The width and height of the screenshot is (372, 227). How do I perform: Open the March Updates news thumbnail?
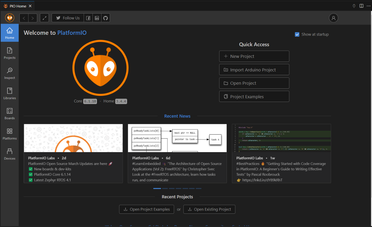click(73, 138)
